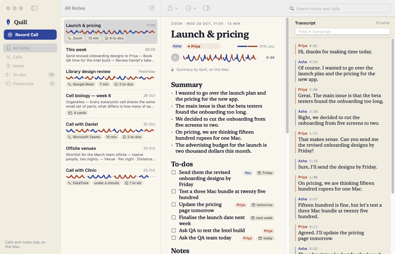Click the Microsoft Teams call tag
The width and height of the screenshot is (395, 254).
[84, 137]
